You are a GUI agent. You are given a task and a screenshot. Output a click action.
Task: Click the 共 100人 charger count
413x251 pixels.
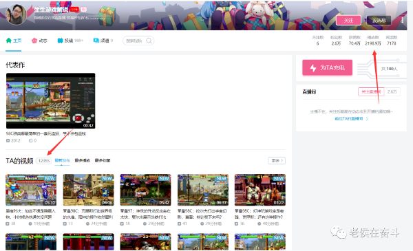pyautogui.click(x=389, y=69)
